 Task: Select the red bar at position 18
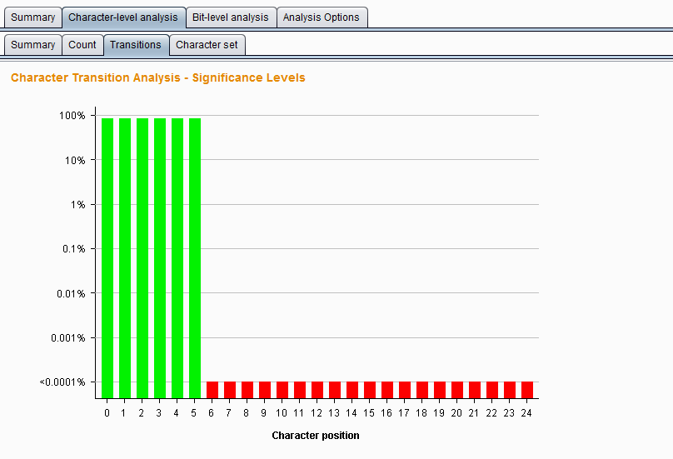[x=422, y=390]
